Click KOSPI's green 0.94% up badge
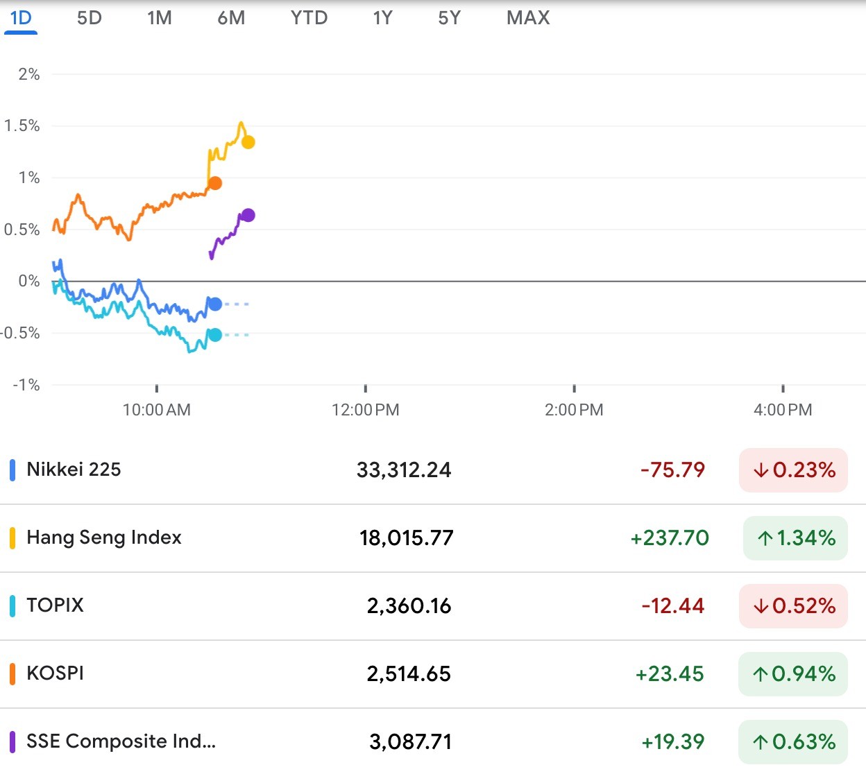Viewport: 866px width, 774px height. tap(793, 674)
